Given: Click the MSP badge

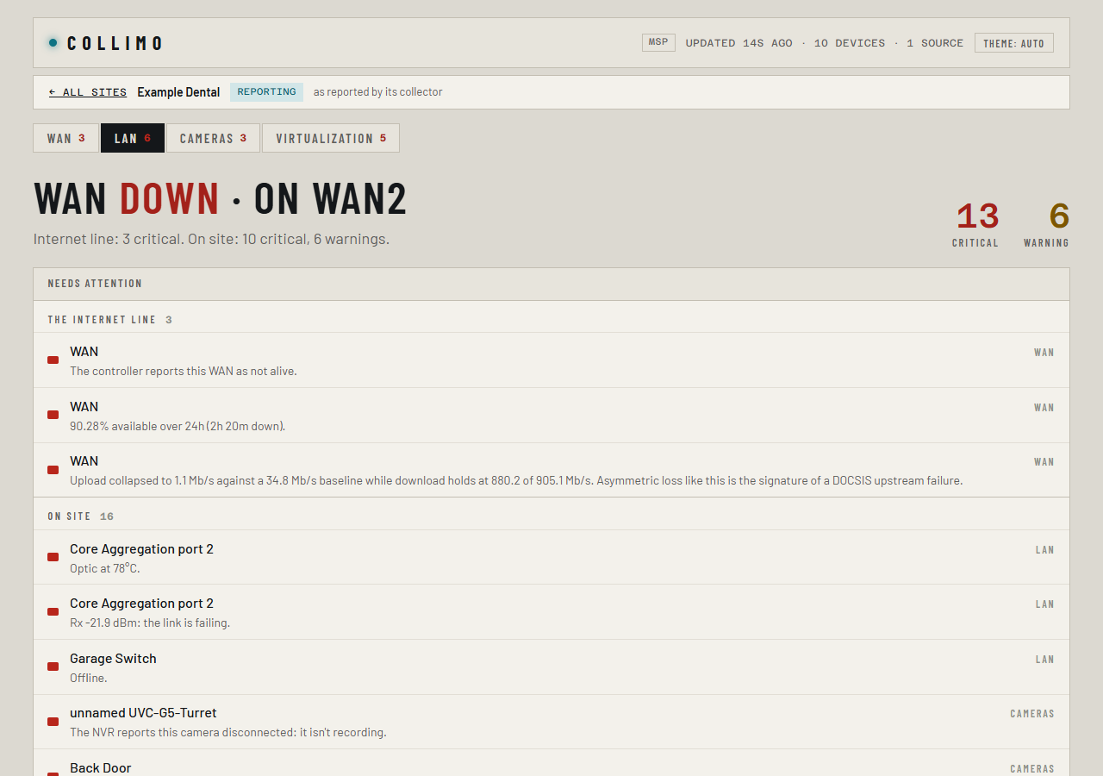Looking at the screenshot, I should [658, 42].
